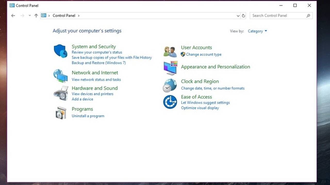Click the address bar empty area
The image size is (330, 185).
pos(157,16)
